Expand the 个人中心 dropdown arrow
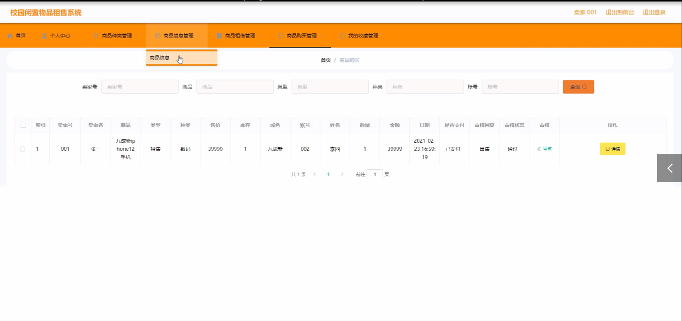 [75, 36]
